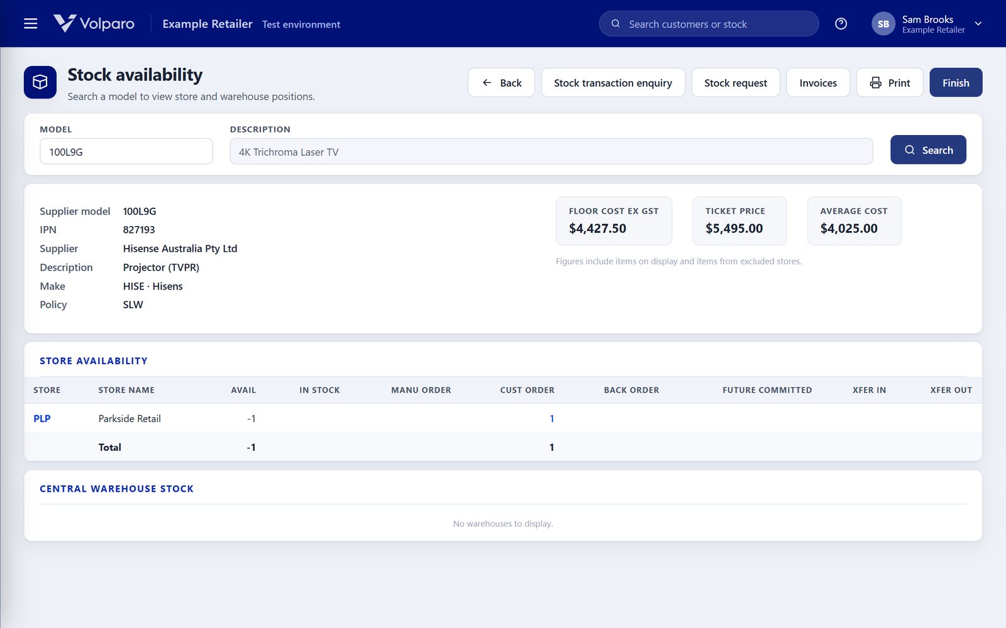Viewport: 1006px width, 628px height.
Task: Open Invoices
Action: click(x=818, y=82)
